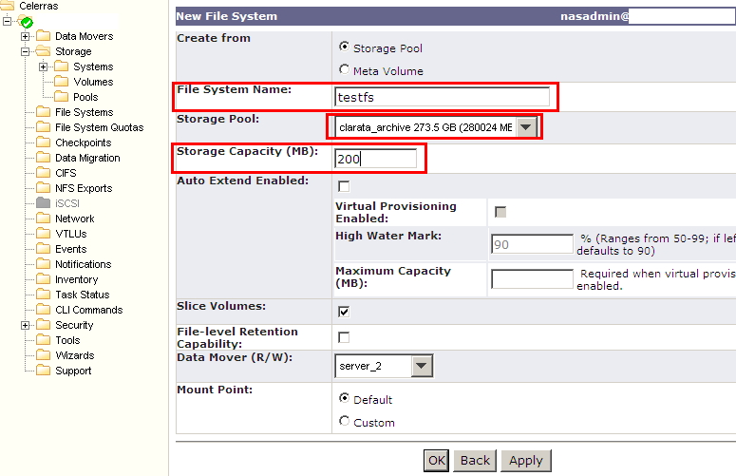
Task: Open File Systems in the navigation tree
Action: click(84, 112)
